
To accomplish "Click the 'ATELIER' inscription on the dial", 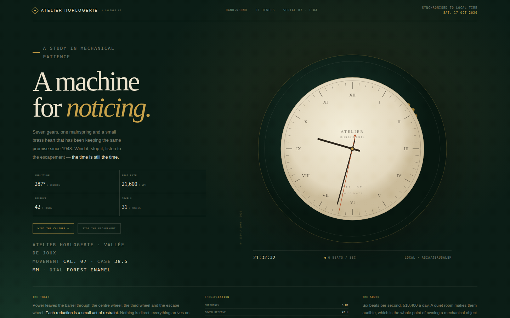I will (352, 132).
